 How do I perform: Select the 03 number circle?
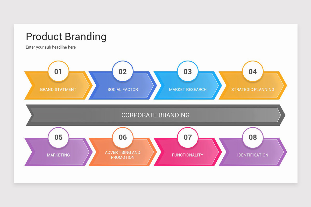coord(188,71)
